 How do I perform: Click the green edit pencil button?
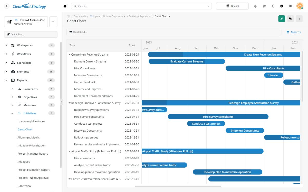point(282,18)
